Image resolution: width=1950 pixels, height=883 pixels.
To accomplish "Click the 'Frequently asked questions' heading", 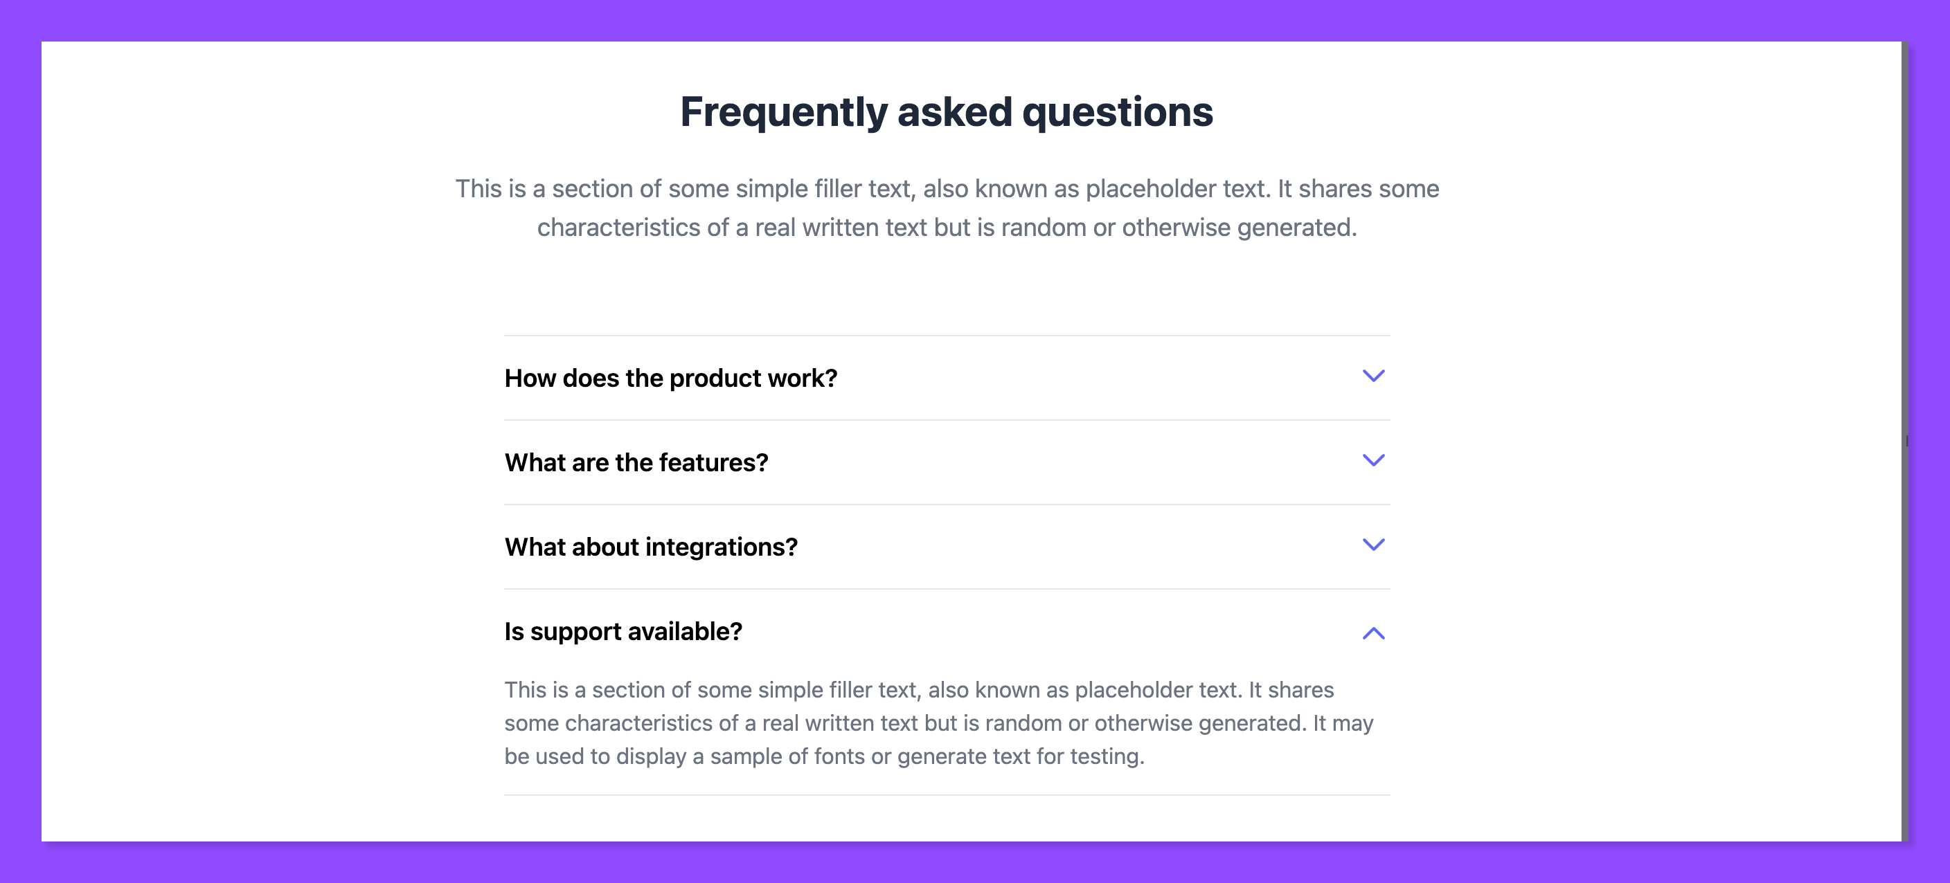I will (946, 112).
